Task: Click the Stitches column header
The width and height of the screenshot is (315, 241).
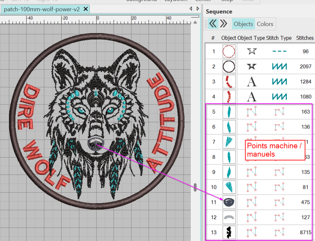Action: tap(305, 38)
